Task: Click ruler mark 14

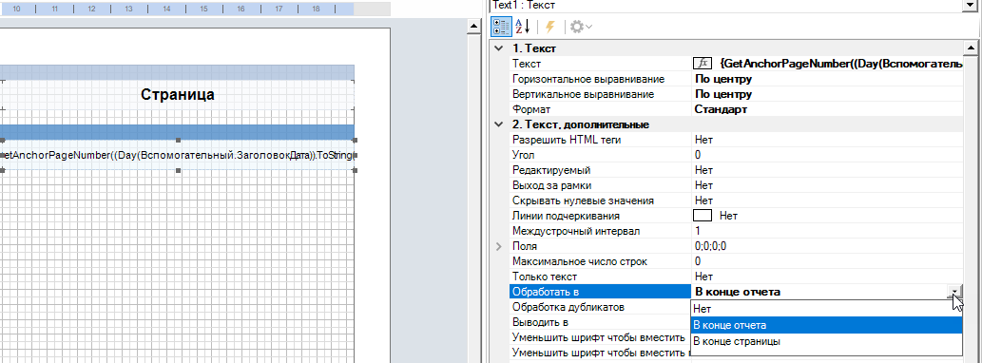Action: 166,10
